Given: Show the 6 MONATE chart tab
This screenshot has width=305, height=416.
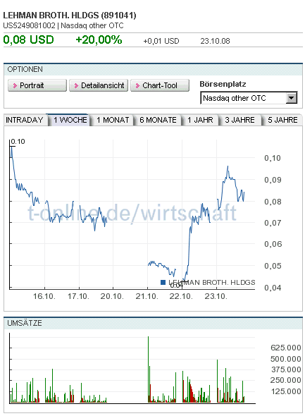Looking at the screenshot, I should [158, 120].
